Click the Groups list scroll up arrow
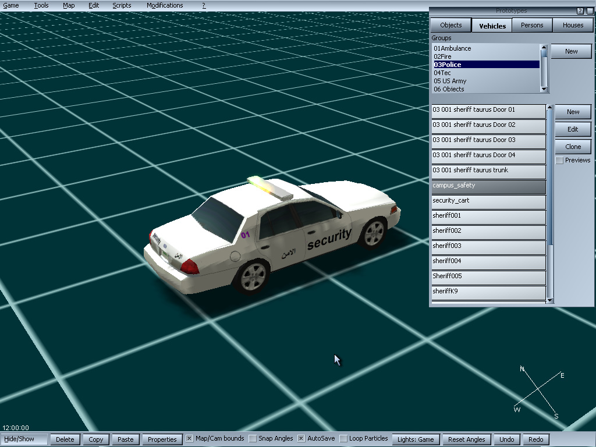This screenshot has height=447, width=596. (544, 48)
